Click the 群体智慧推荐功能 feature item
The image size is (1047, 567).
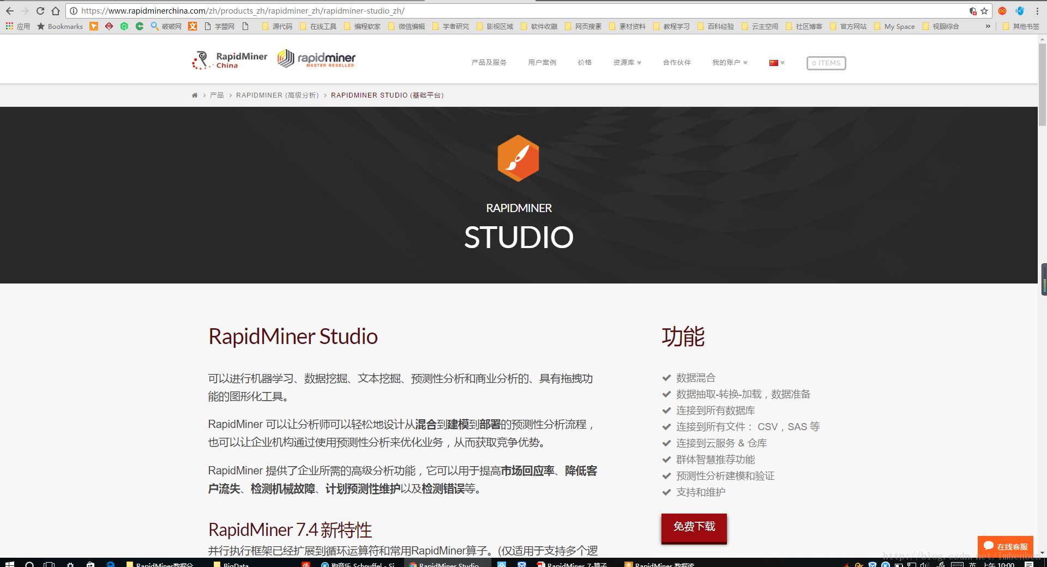715,460
